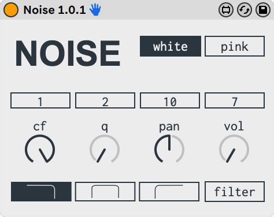The height and width of the screenshot is (217, 274).
Task: Click the cf cutoff frequency knob
Action: [x=40, y=149]
